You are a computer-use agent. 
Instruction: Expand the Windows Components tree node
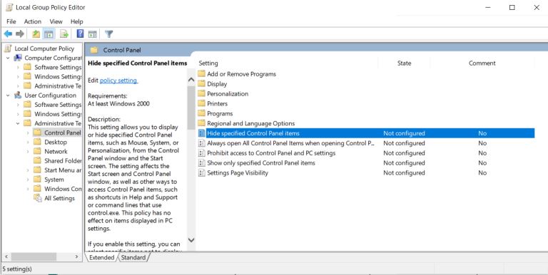coord(28,189)
